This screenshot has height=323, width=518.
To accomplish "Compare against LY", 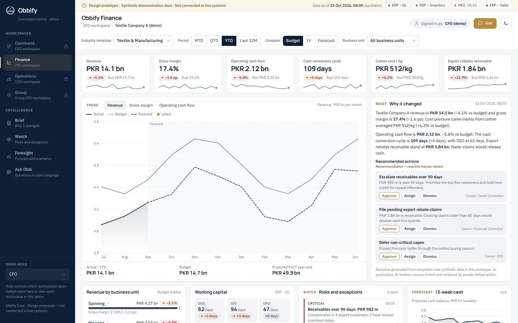I will pos(309,41).
